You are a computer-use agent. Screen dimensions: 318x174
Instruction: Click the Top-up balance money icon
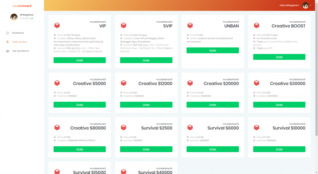(8, 51)
